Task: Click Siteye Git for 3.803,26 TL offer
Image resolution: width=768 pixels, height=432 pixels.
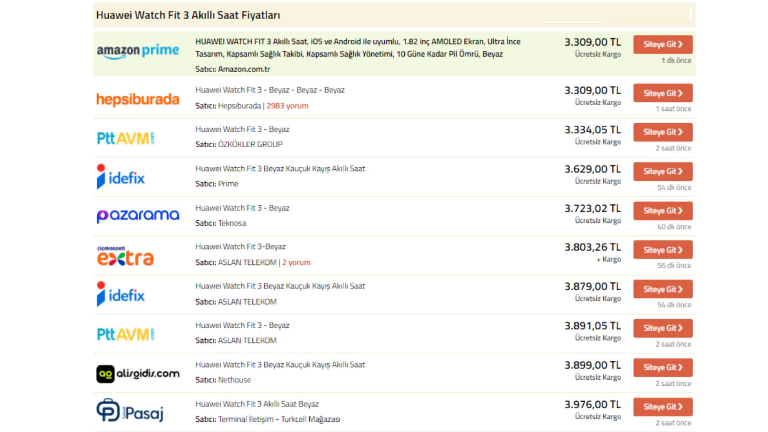Action: (663, 250)
